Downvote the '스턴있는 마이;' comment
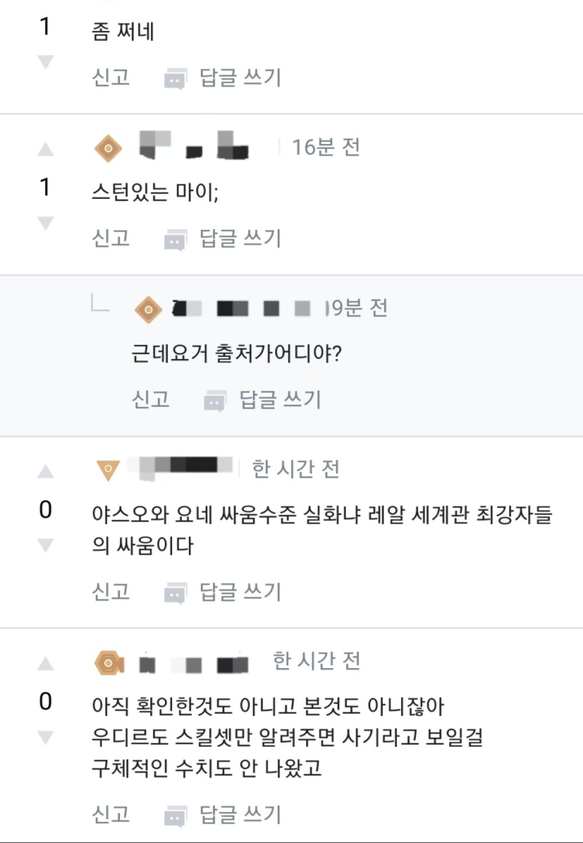This screenshot has width=583, height=843. coord(45,222)
